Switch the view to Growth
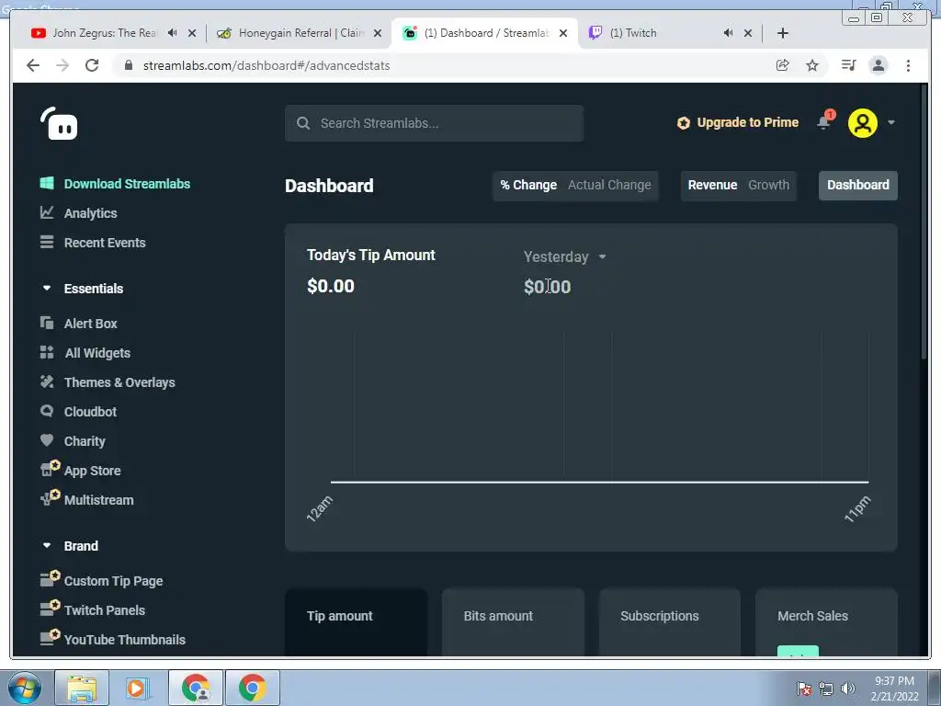 click(x=769, y=185)
